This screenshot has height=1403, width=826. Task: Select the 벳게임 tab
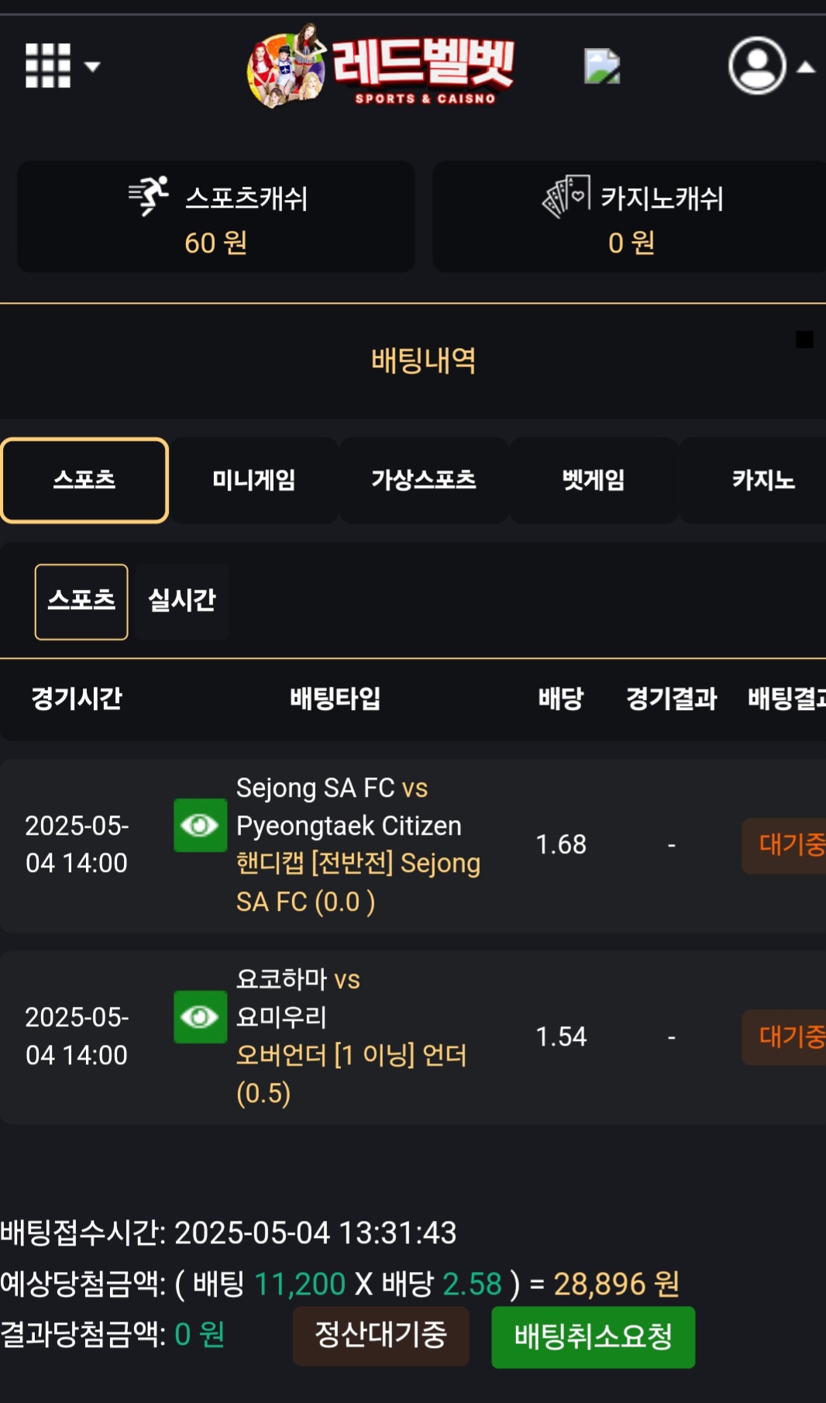pyautogui.click(x=594, y=481)
